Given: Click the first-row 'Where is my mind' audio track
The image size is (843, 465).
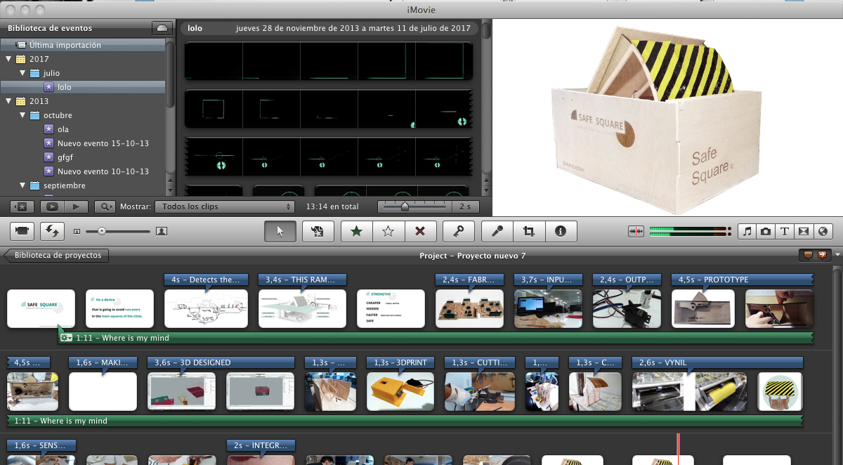Looking at the screenshot, I should tap(436, 338).
